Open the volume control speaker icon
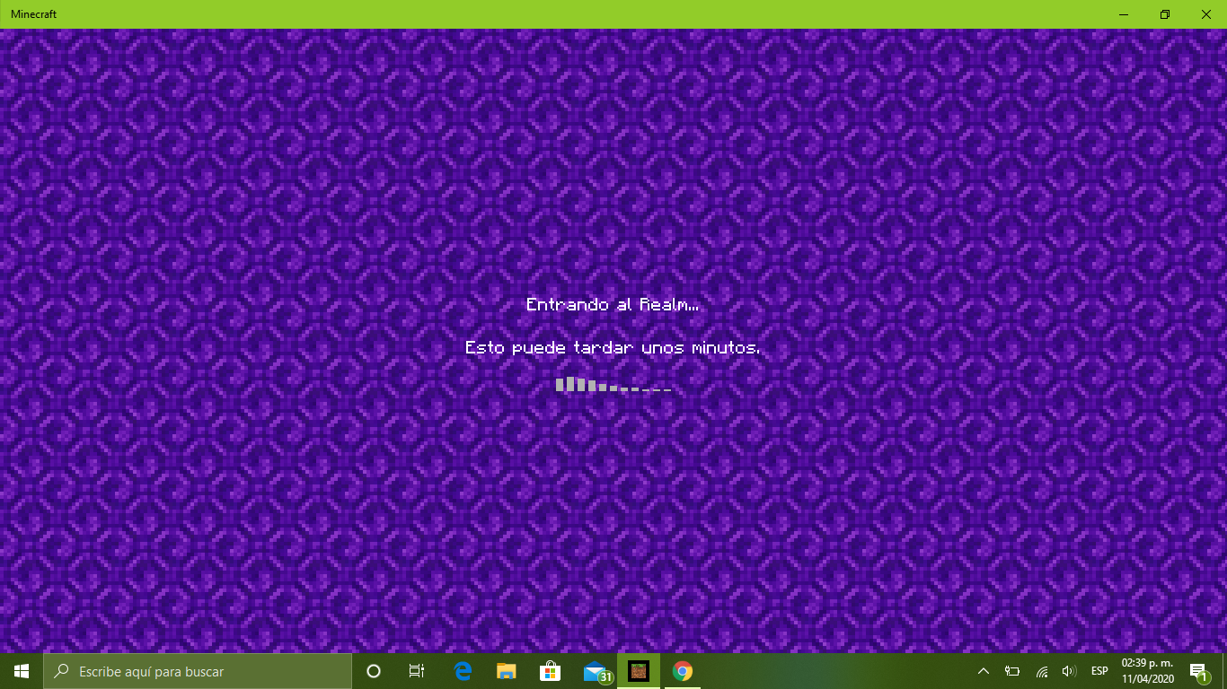Image resolution: width=1227 pixels, height=689 pixels. point(1069,671)
